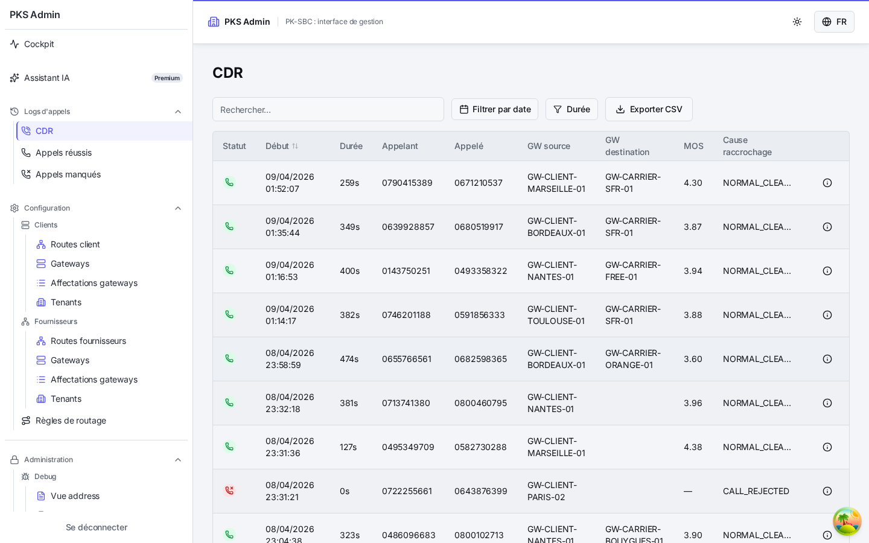Click the green phone status of 23:58:59 call

click(229, 358)
